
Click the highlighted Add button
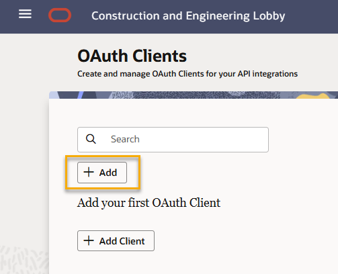click(x=102, y=173)
